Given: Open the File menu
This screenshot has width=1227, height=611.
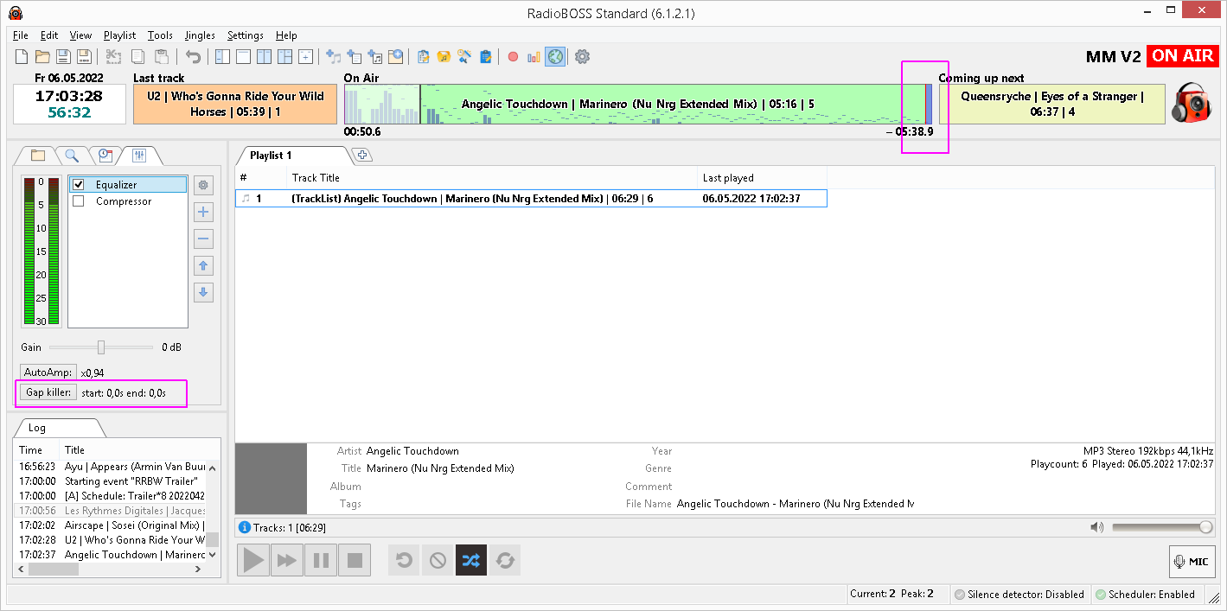Looking at the screenshot, I should tap(21, 35).
